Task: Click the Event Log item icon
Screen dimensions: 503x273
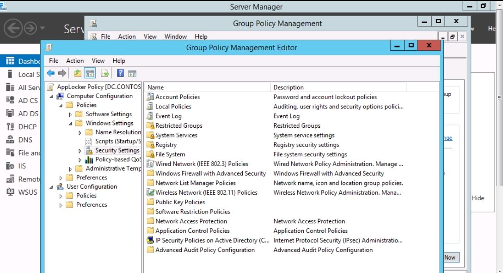Action: 150,116
